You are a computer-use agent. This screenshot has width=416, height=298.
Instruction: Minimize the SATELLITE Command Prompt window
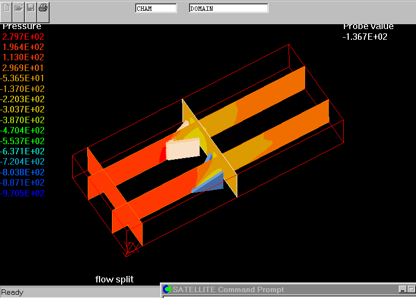403,290
